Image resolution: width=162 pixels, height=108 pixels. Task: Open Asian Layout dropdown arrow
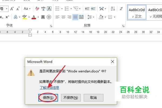pos(105,9)
